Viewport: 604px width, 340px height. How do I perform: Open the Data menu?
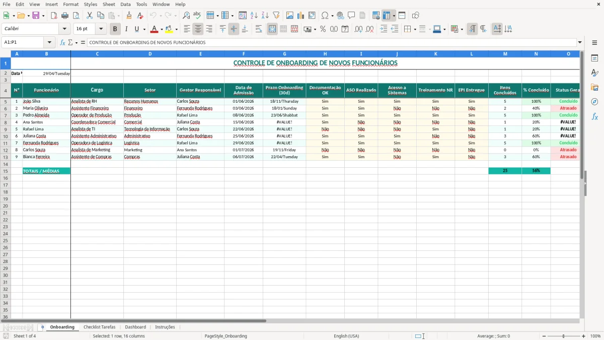point(125,4)
